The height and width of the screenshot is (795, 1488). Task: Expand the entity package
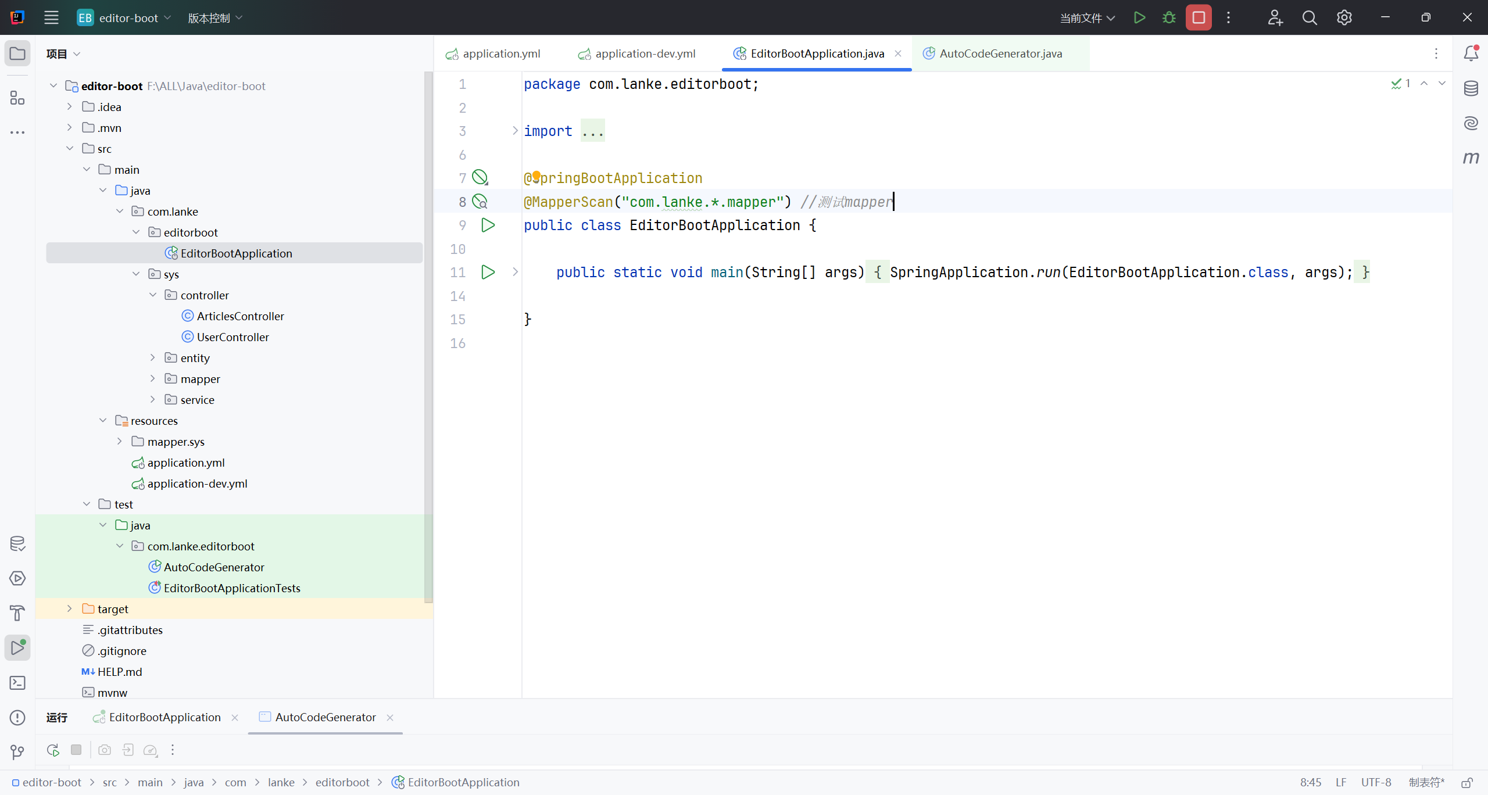click(152, 357)
